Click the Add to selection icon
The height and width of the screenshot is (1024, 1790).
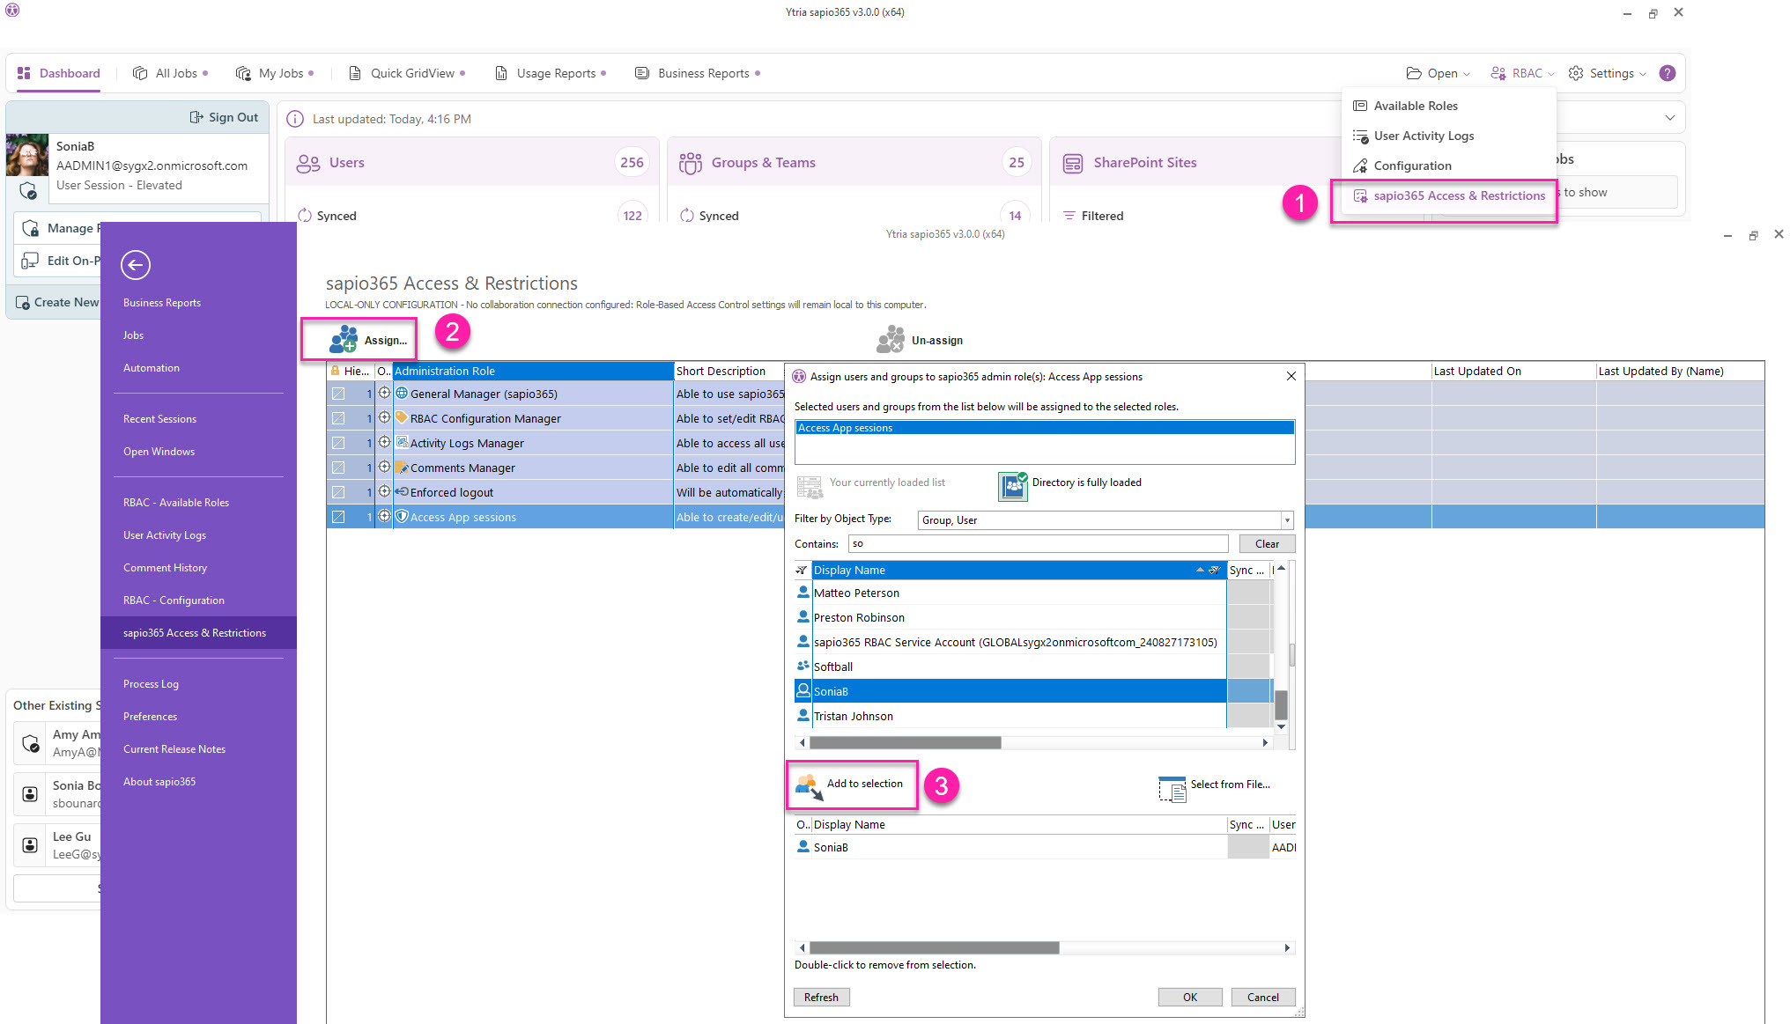point(809,786)
